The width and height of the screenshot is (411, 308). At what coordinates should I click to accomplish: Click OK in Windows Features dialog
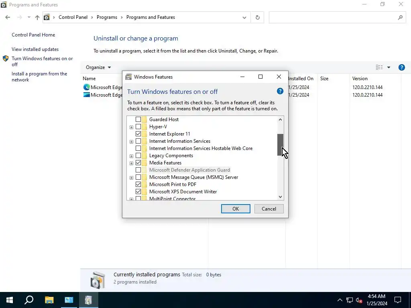tap(236, 209)
